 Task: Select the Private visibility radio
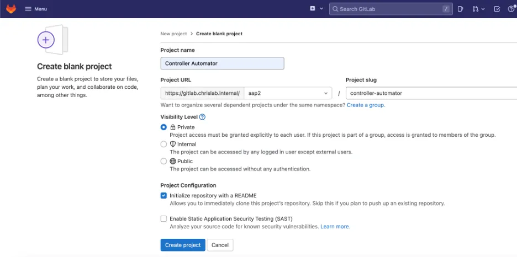click(163, 127)
